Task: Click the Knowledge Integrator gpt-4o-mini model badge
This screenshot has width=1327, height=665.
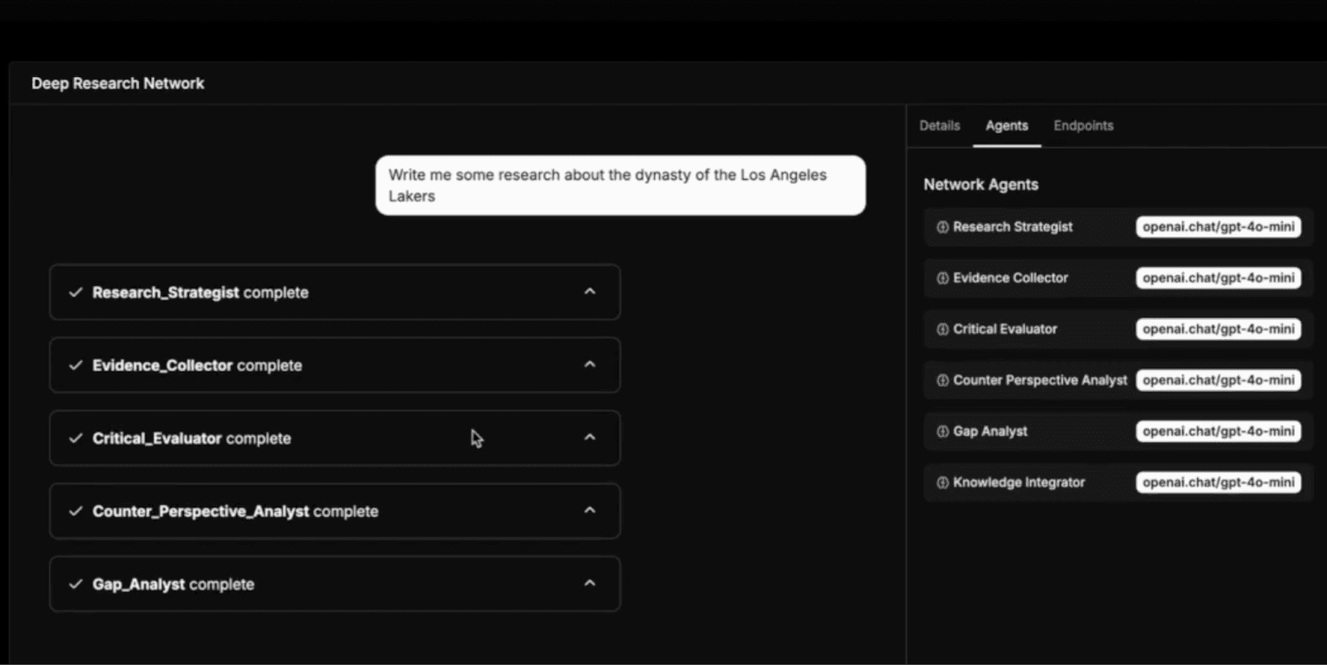Action: pyautogui.click(x=1218, y=483)
